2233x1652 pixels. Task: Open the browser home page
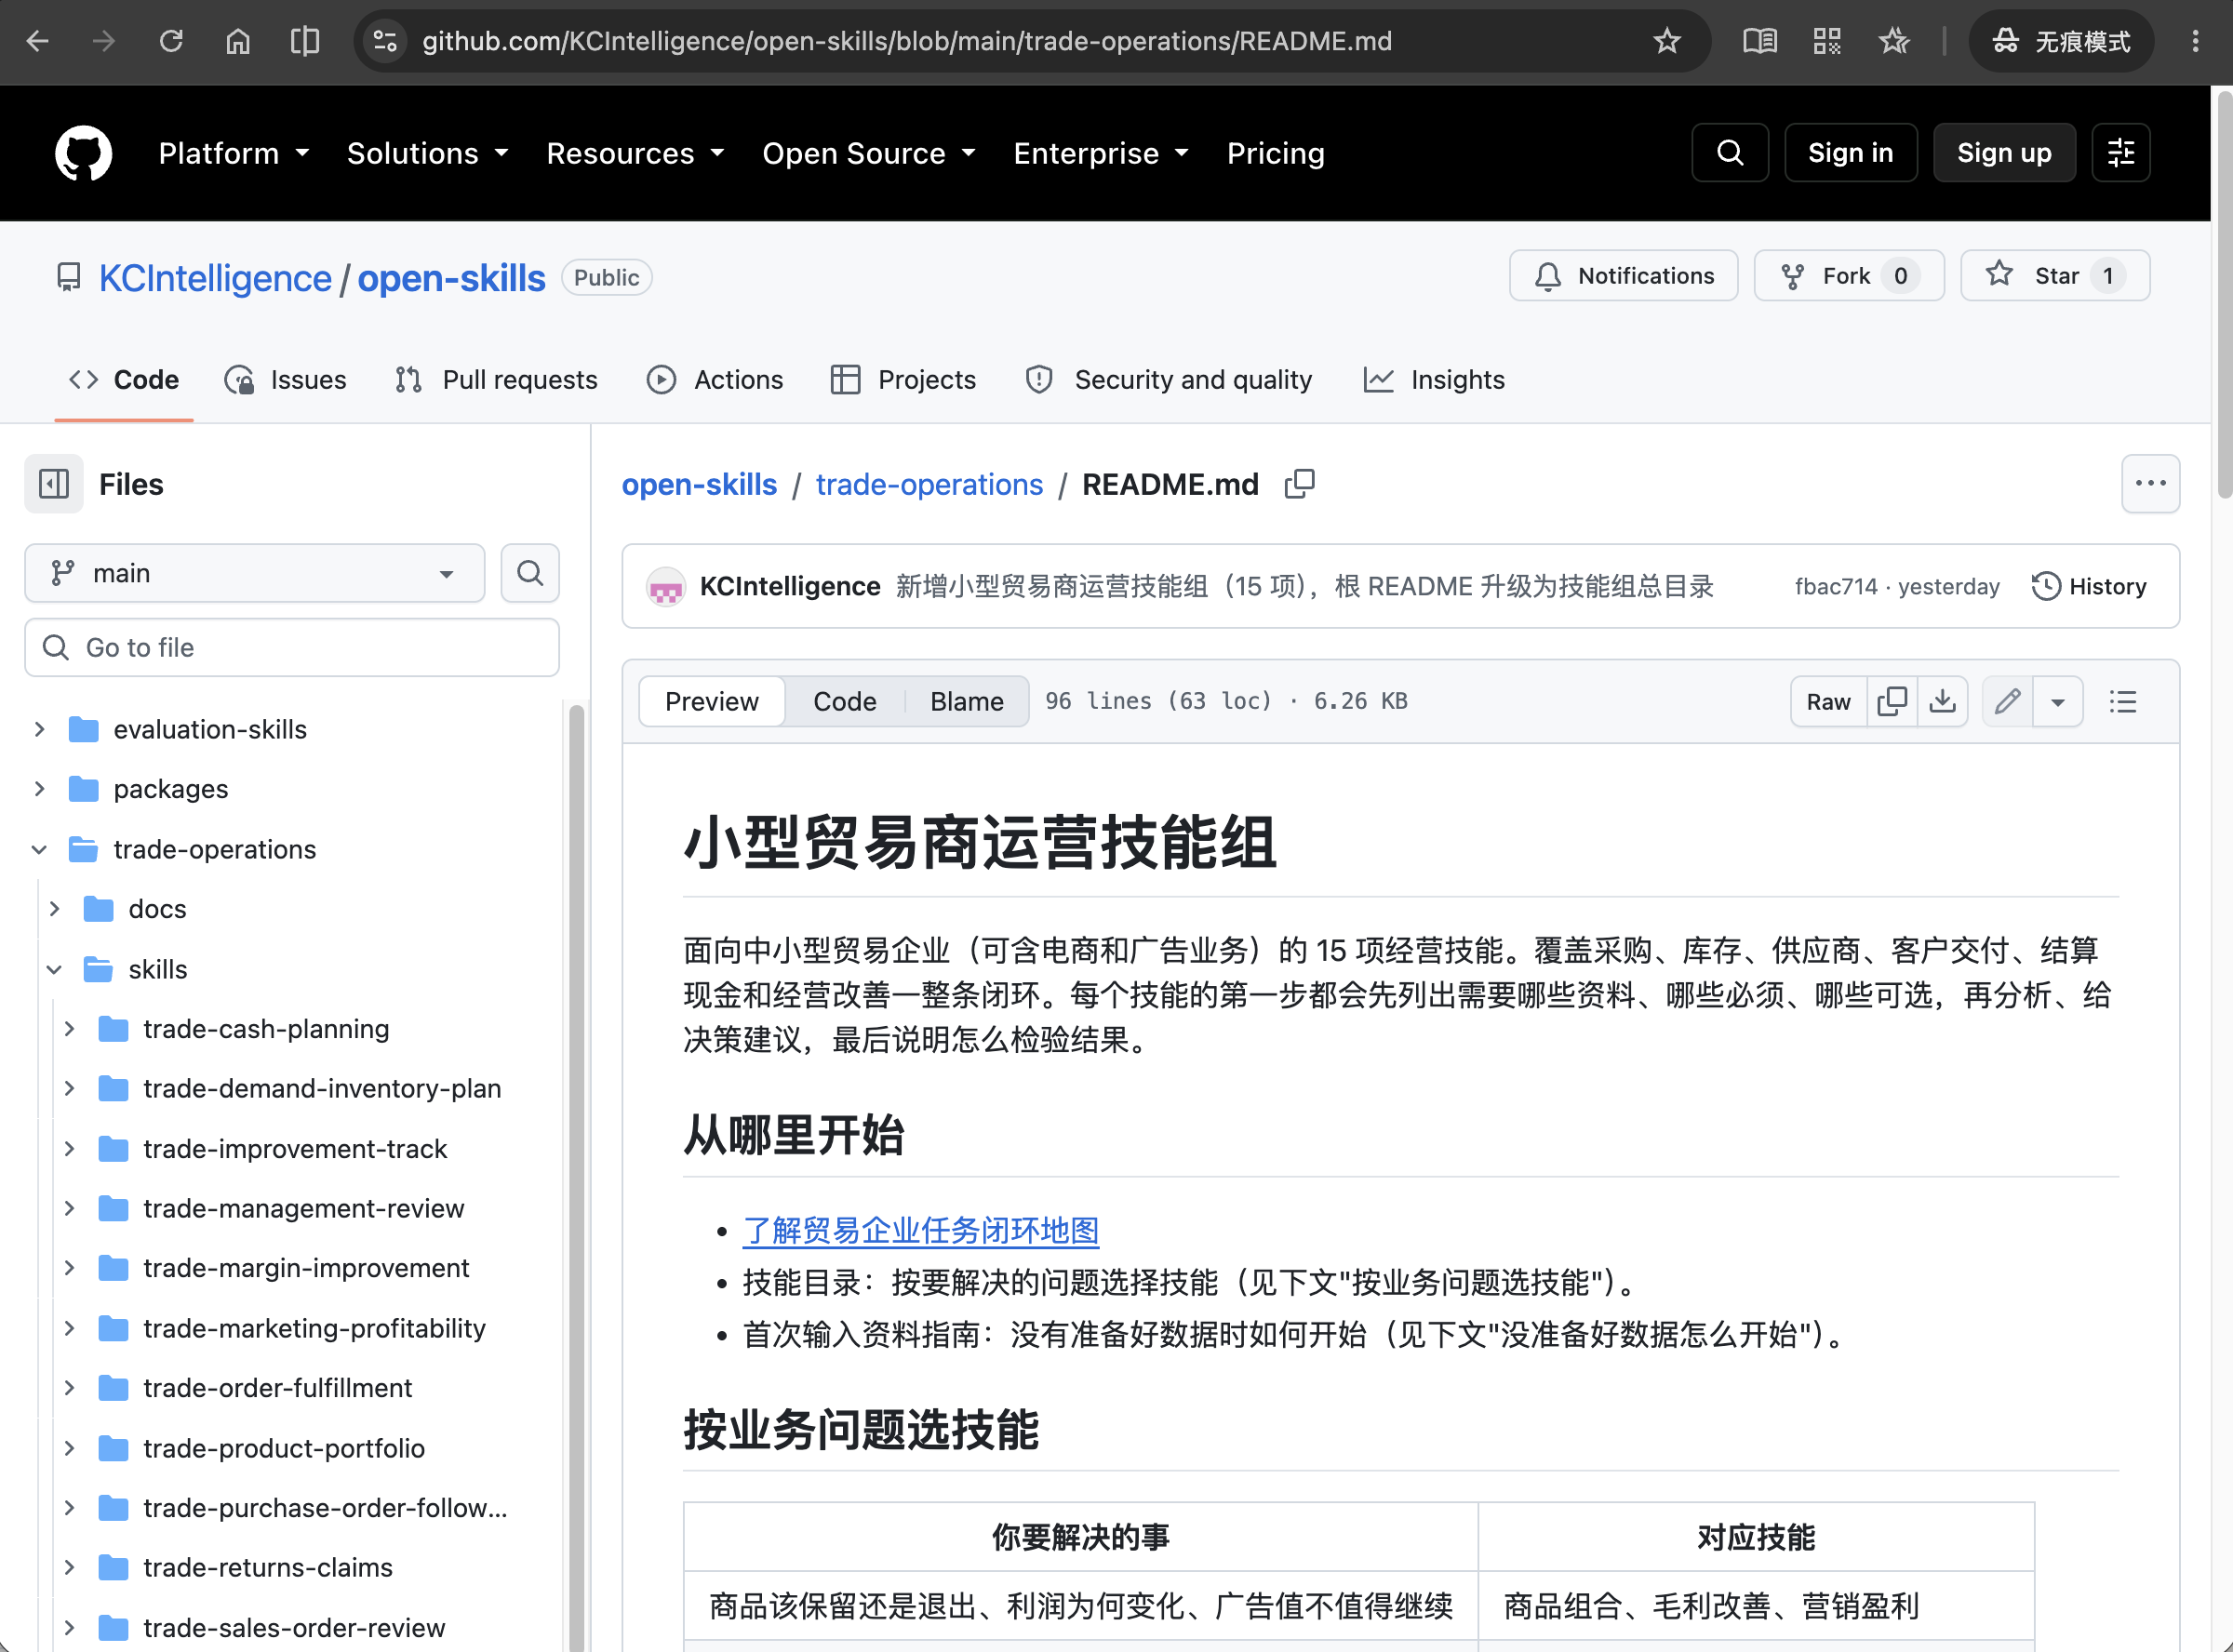(238, 41)
